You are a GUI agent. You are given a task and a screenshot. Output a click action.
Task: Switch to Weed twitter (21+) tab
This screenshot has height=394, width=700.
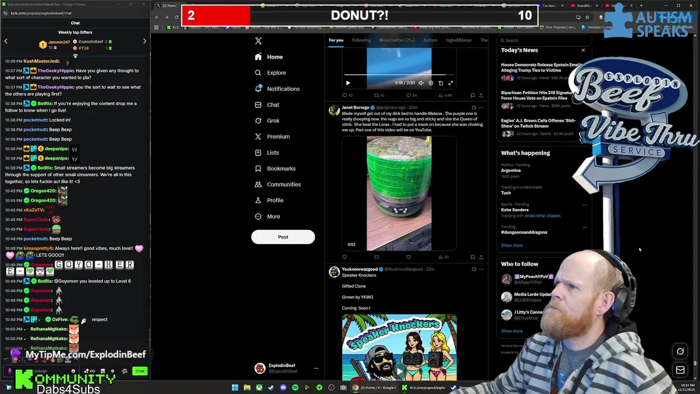tap(396, 40)
